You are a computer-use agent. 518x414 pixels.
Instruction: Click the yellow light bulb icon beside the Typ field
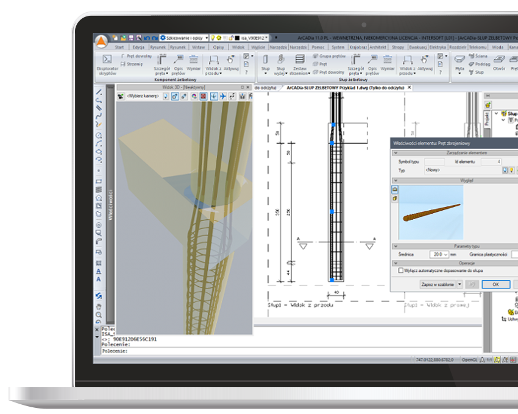pyautogui.click(x=511, y=170)
